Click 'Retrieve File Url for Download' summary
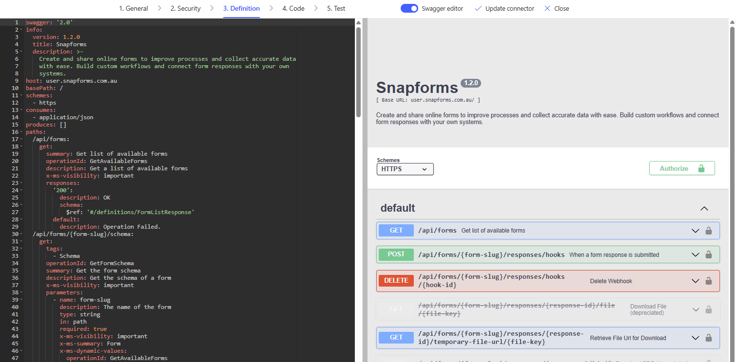736x362 pixels. (x=628, y=338)
